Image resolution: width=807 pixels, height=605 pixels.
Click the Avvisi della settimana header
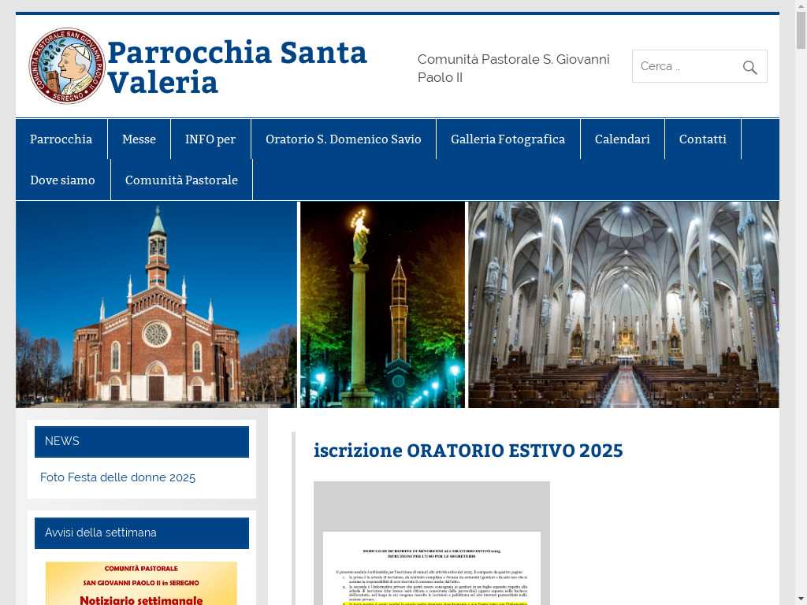[142, 533]
